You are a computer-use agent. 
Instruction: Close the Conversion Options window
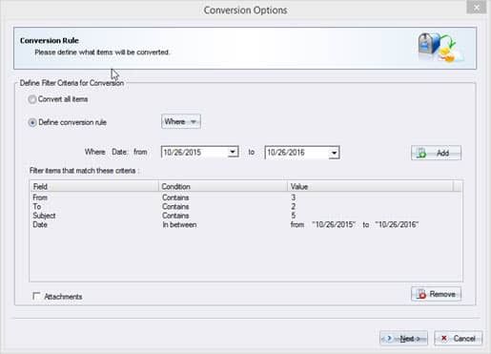(x=476, y=8)
